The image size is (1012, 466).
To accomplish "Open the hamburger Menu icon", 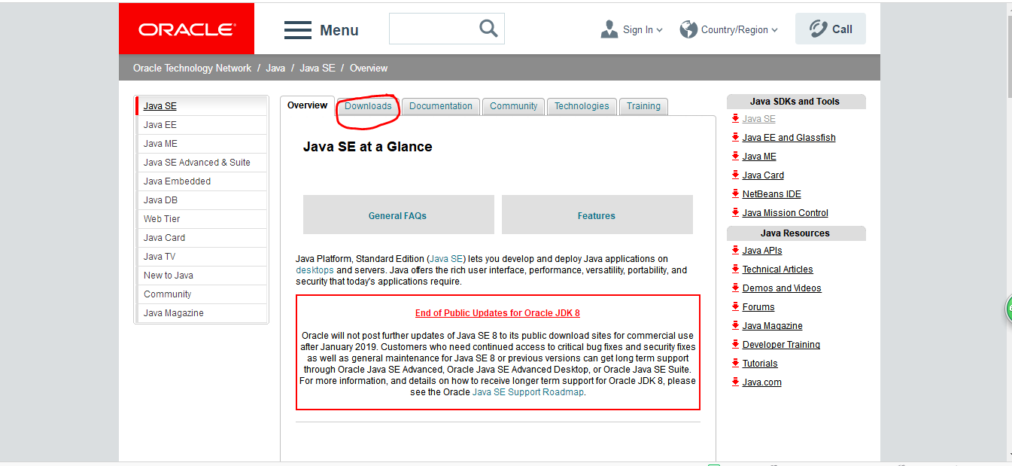I will [x=298, y=30].
